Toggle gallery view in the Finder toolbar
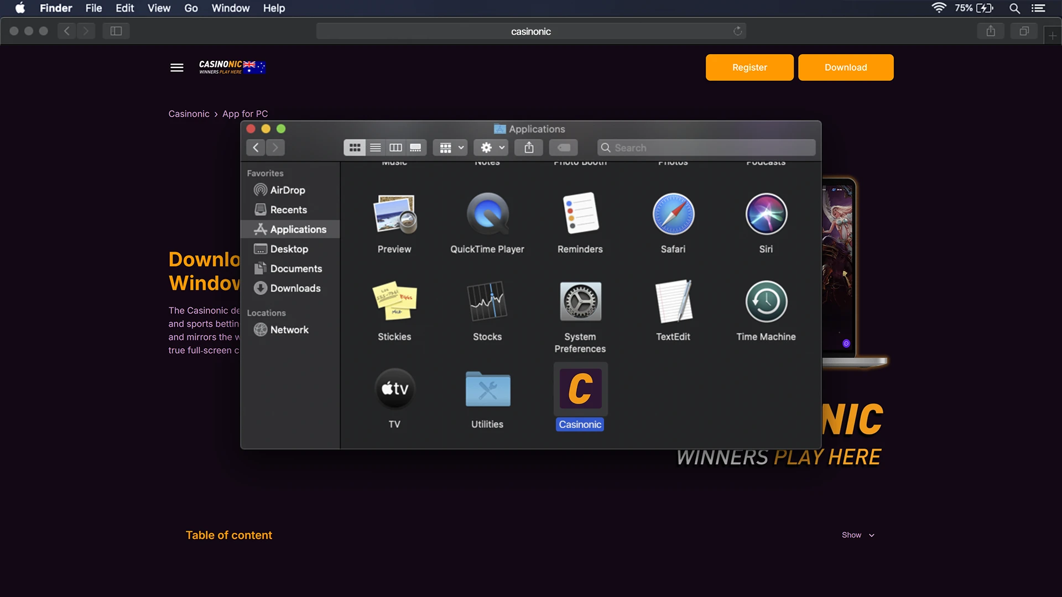 point(415,148)
